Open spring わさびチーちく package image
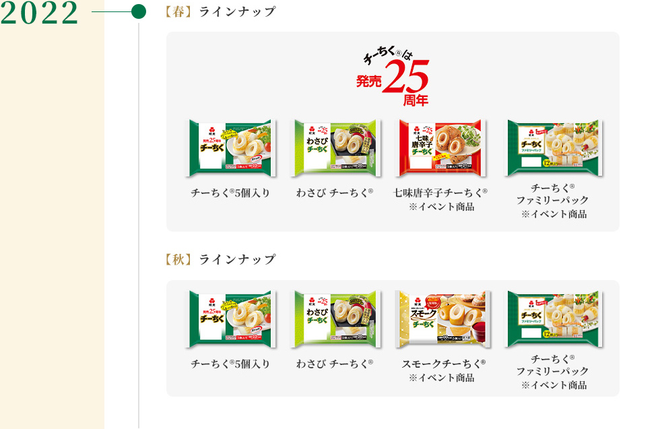 (x=335, y=147)
